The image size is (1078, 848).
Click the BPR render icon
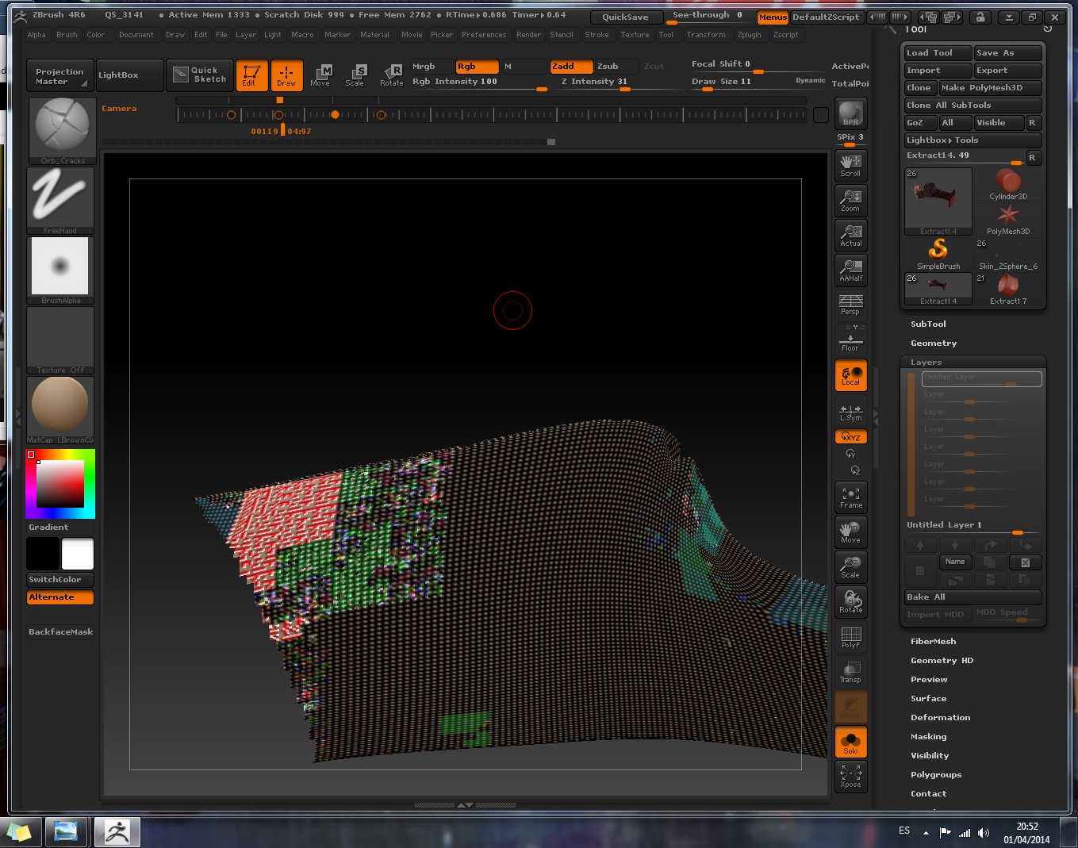pyautogui.click(x=850, y=113)
